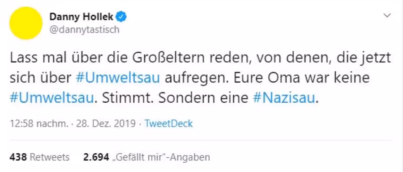Open Danny Hollek's profile name
This screenshot has width=403, height=172.
(x=81, y=17)
